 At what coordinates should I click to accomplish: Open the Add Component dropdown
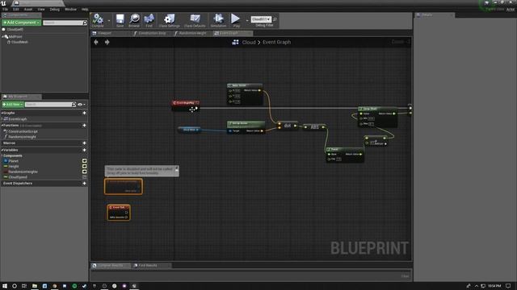click(22, 23)
